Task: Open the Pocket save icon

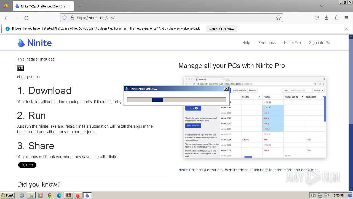Action: [x=317, y=18]
